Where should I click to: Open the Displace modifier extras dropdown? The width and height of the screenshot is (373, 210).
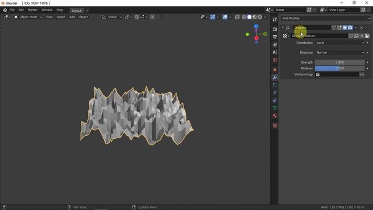click(356, 28)
